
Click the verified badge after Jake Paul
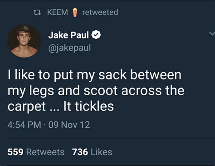point(96,35)
